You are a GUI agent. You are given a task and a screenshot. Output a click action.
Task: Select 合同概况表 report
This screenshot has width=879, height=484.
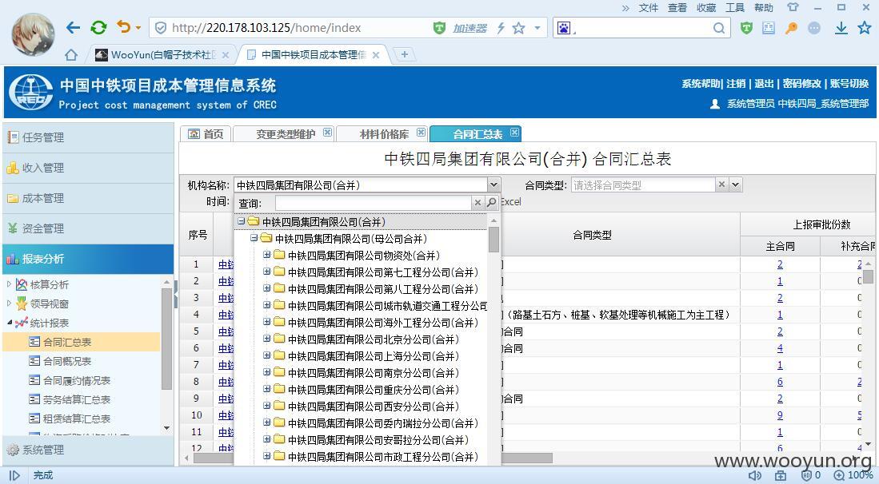[x=67, y=362]
